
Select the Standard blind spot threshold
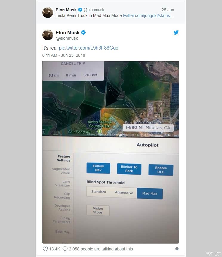click(x=99, y=192)
